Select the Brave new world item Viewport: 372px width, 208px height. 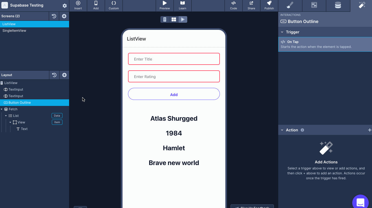tap(174, 163)
